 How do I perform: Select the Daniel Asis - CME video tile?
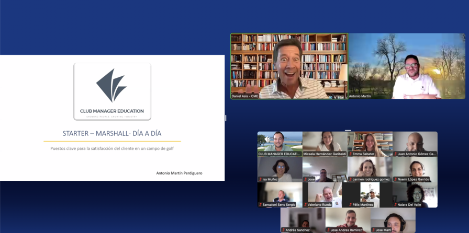pyautogui.click(x=289, y=66)
